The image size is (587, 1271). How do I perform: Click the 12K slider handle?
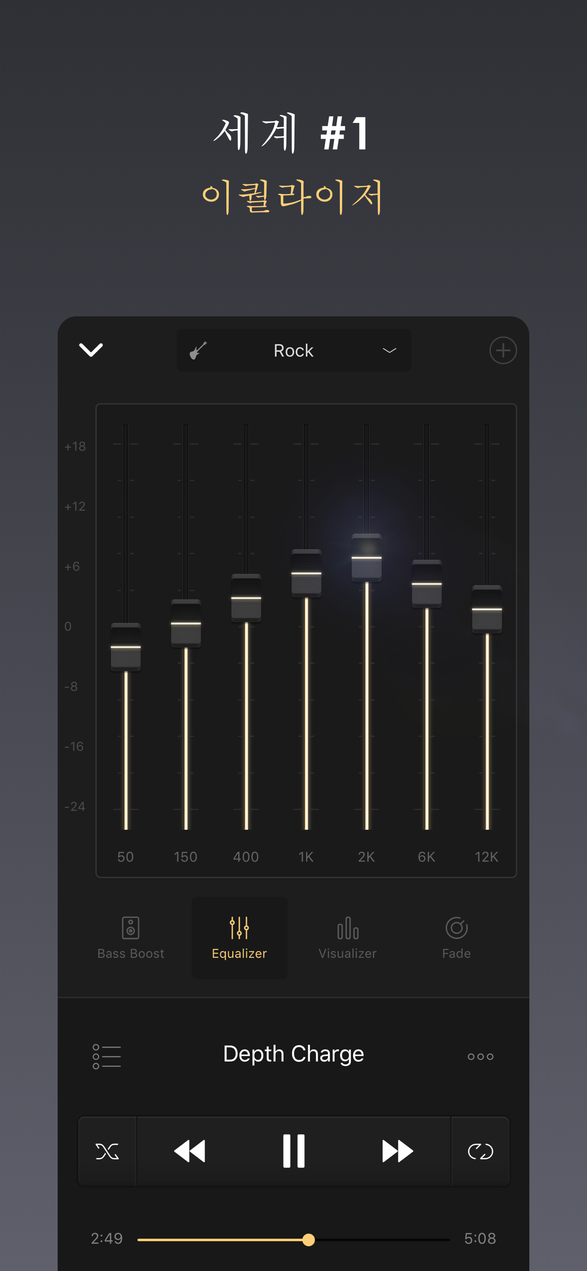[x=487, y=609]
